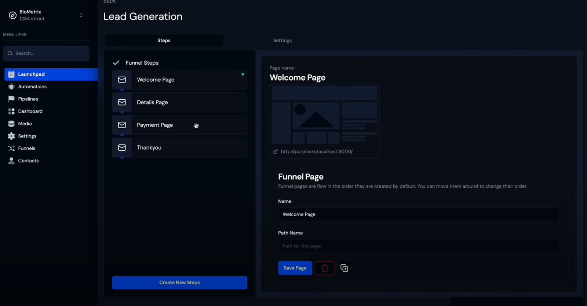The height and width of the screenshot is (306, 587).
Task: Click the Welcome Page heading text
Action: click(x=298, y=78)
